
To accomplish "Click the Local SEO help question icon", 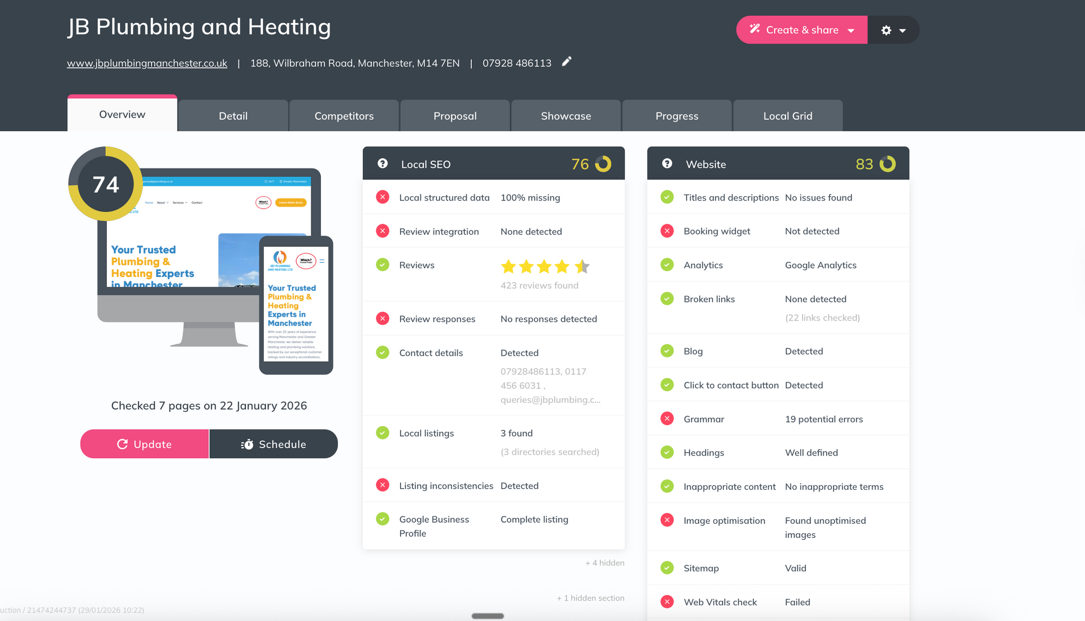I will click(x=383, y=164).
